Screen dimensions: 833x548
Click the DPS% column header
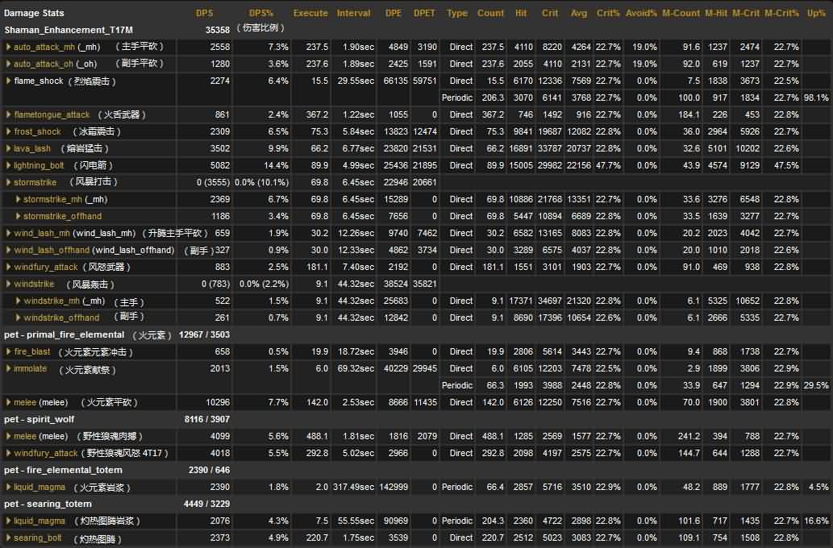(260, 13)
